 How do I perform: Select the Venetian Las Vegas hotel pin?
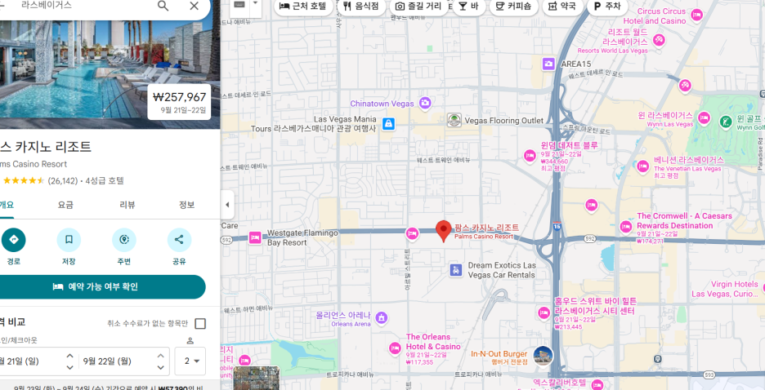(x=643, y=166)
